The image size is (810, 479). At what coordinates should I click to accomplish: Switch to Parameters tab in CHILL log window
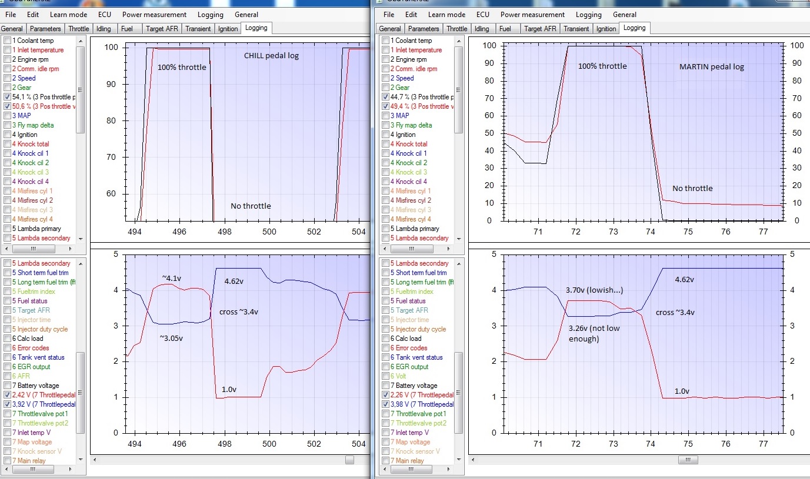click(x=45, y=28)
